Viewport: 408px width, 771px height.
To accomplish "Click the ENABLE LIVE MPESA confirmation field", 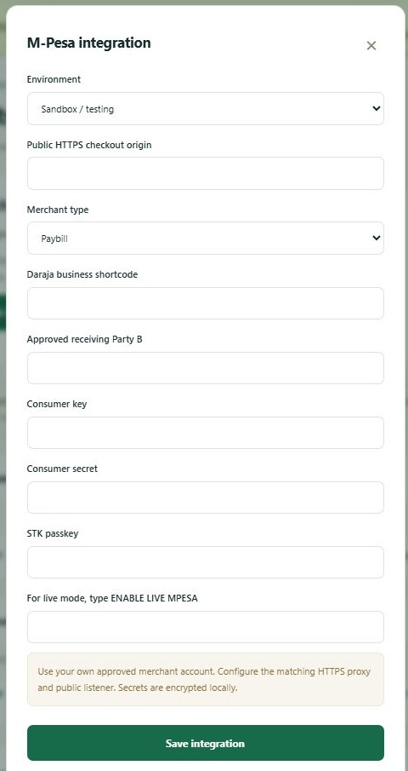I will 206,627.
